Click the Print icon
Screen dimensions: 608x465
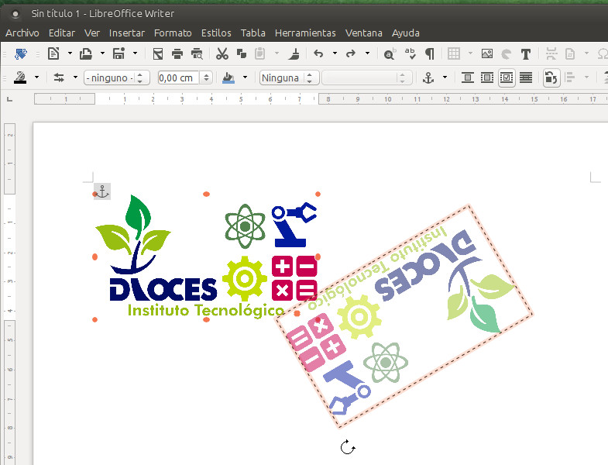pyautogui.click(x=177, y=53)
